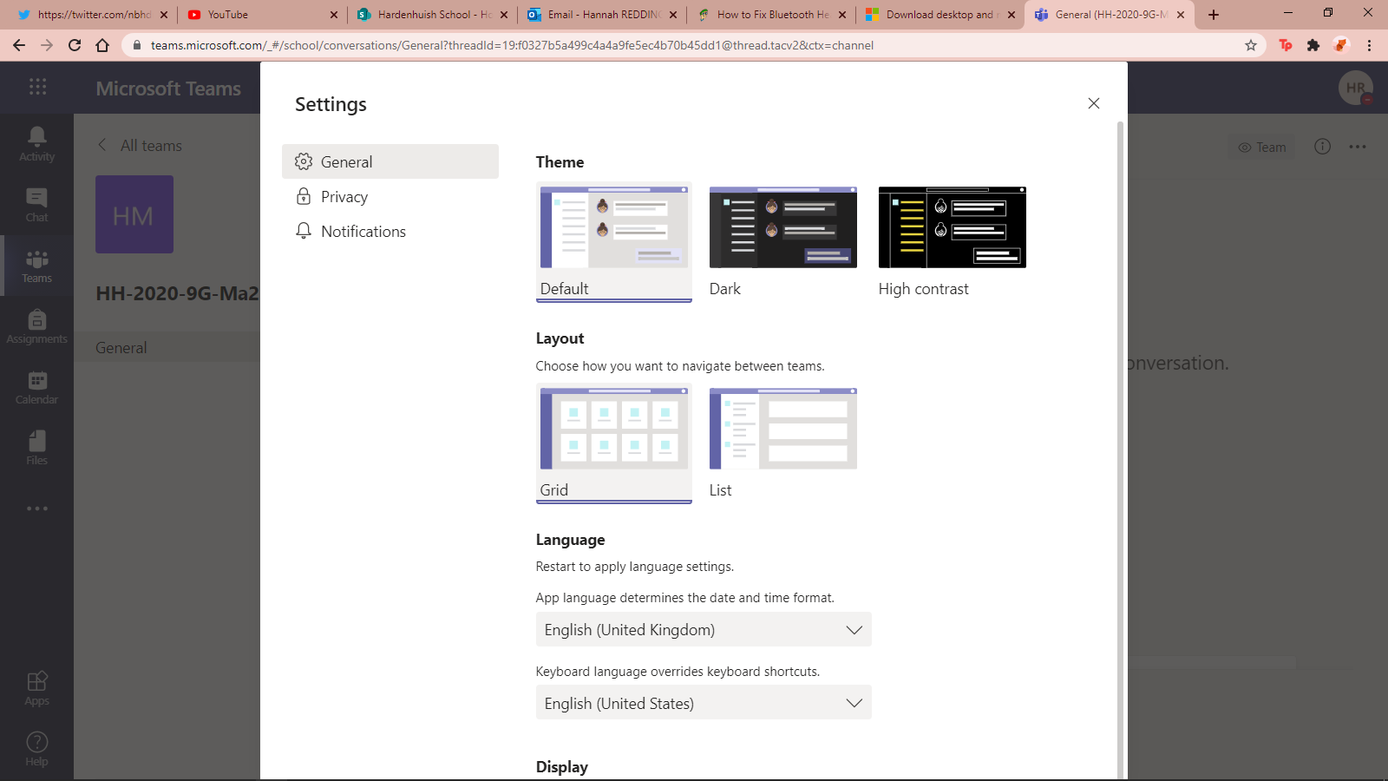
Task: Open Assignments in the left rail
Action: (36, 326)
